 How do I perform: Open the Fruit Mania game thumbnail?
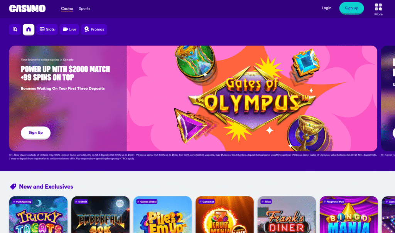pyautogui.click(x=225, y=215)
